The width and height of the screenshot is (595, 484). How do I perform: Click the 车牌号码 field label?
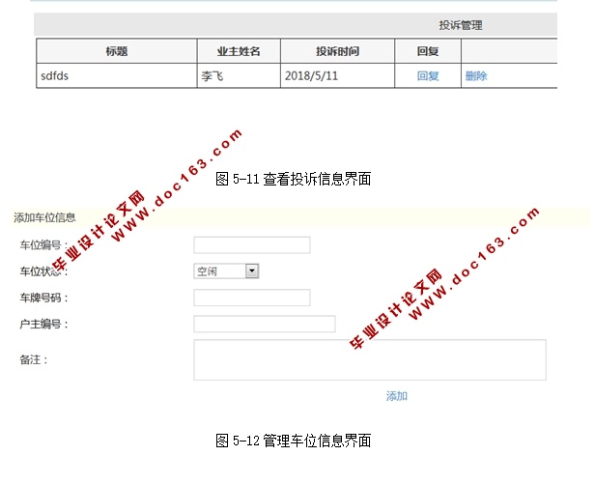pyautogui.click(x=43, y=298)
